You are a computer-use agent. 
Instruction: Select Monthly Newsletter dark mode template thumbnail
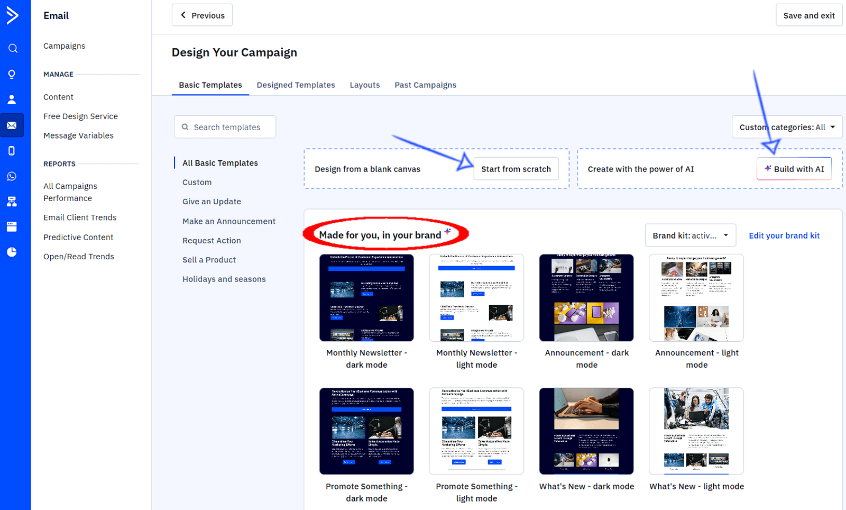pyautogui.click(x=366, y=298)
